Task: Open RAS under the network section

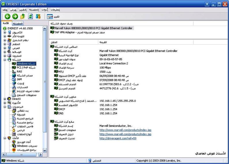Action: click(19, 72)
